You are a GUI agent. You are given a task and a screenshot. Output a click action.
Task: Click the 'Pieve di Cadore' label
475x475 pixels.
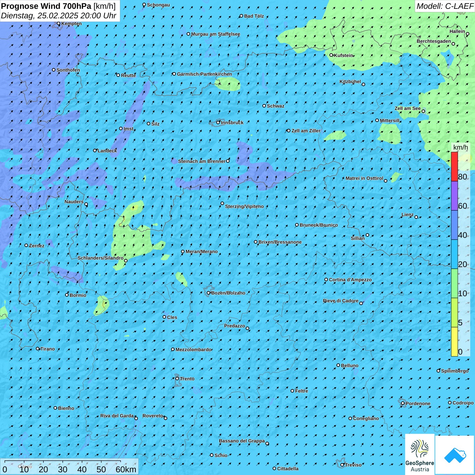click(340, 301)
